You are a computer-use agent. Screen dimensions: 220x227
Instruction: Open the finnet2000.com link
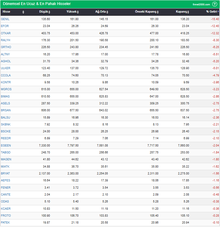pyautogui.click(x=201, y=4)
